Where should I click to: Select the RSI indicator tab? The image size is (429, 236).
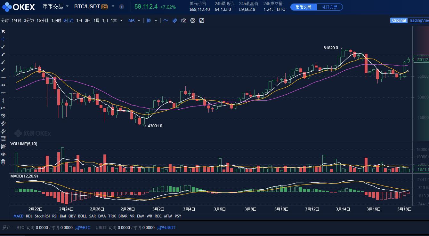pos(54,216)
